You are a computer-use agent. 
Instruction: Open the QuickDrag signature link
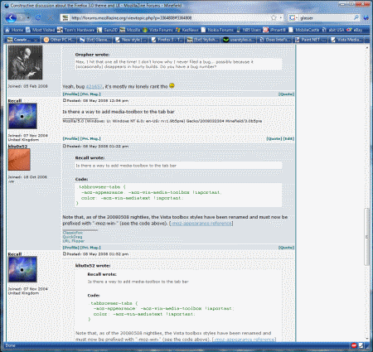click(72, 237)
